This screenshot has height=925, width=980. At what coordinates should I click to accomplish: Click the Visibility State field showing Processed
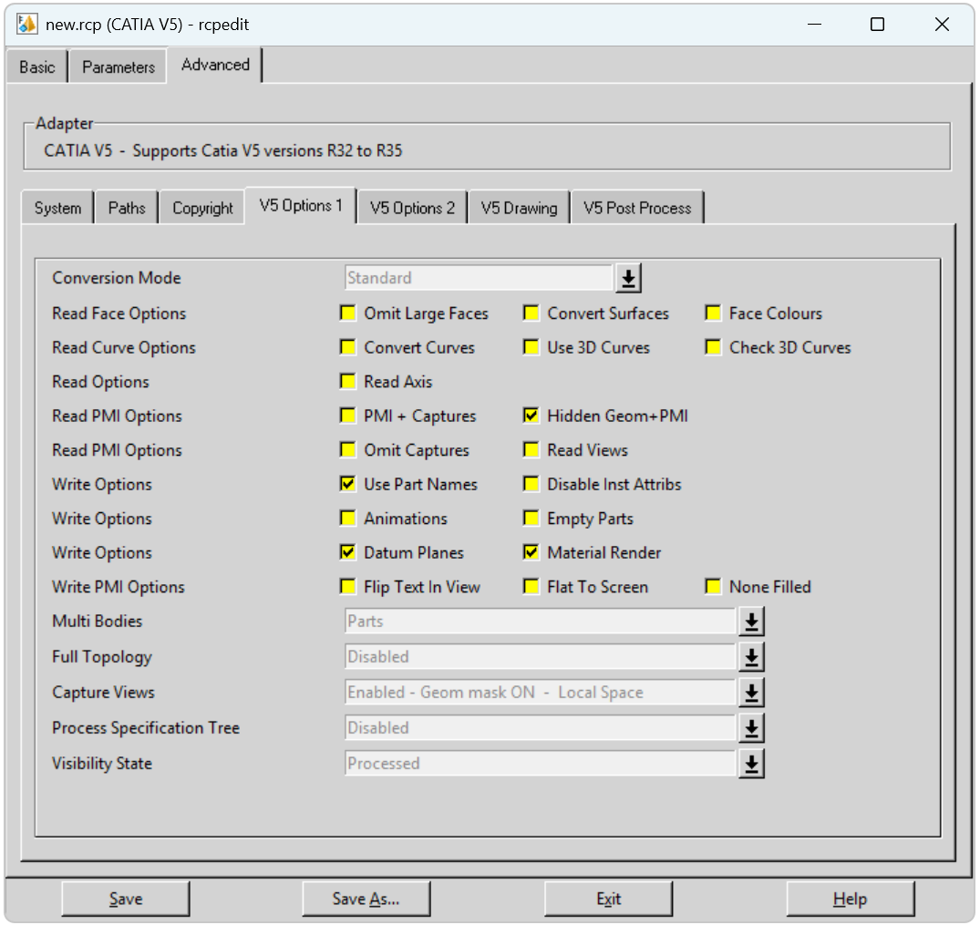(540, 765)
